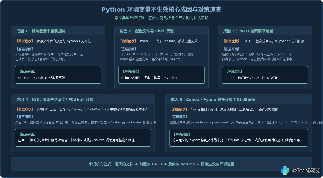Viewport: 323px width, 178px height.
Task: Click text "自动反向渗透当前已运行的父进程。"
Action: click(x=40, y=59)
